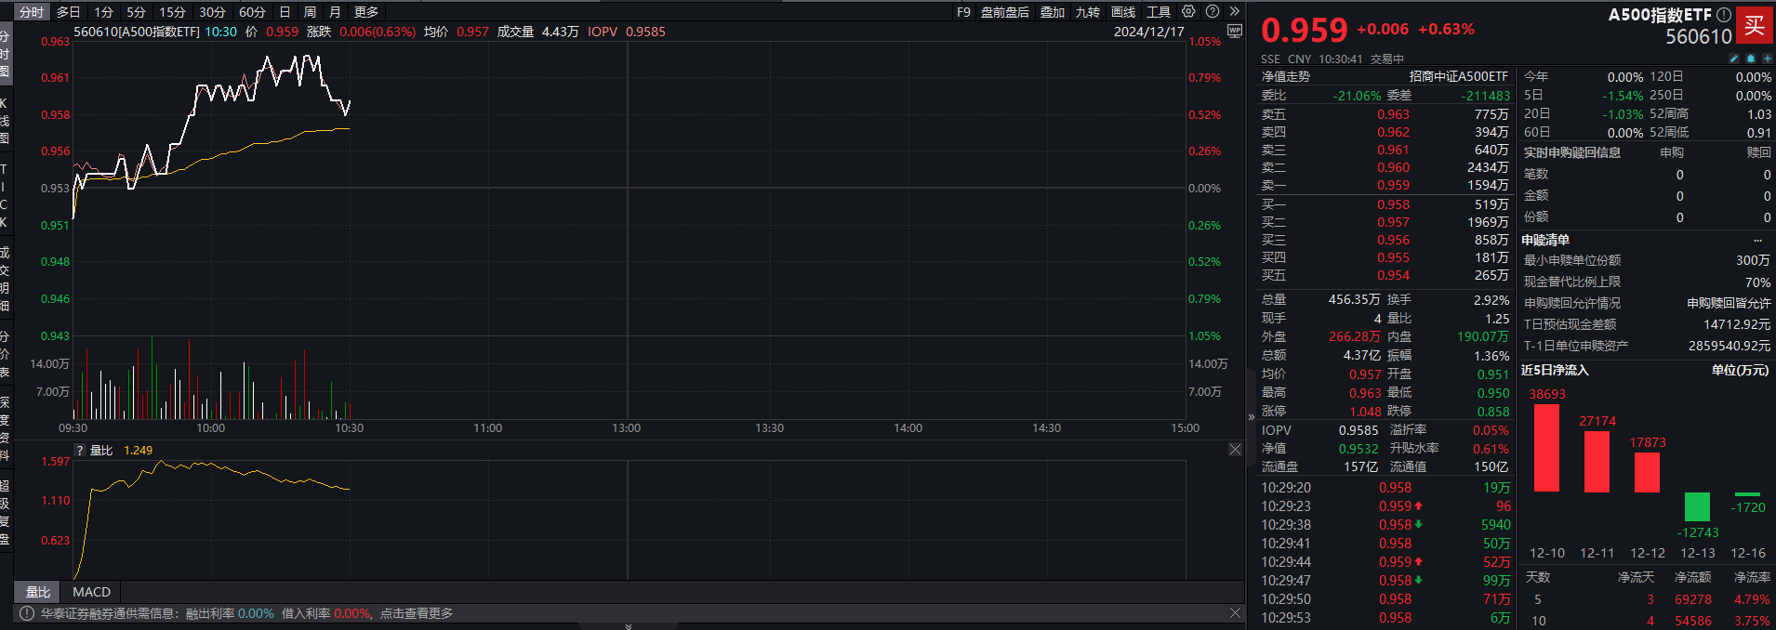Select the 15分 period tab
The width and height of the screenshot is (1776, 630).
click(172, 12)
